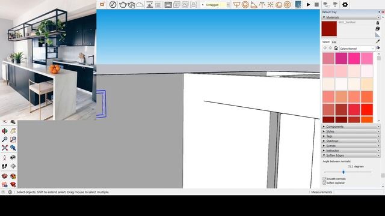Click the Default Tray title
The height and width of the screenshot is (216, 385).
pos(329,12)
